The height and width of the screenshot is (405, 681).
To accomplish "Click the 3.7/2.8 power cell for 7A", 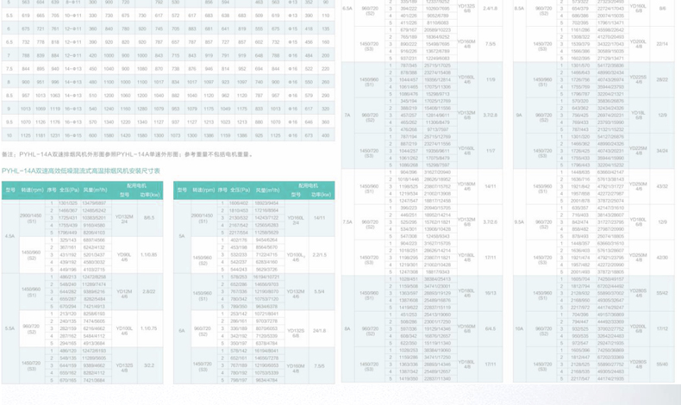I will point(490,115).
